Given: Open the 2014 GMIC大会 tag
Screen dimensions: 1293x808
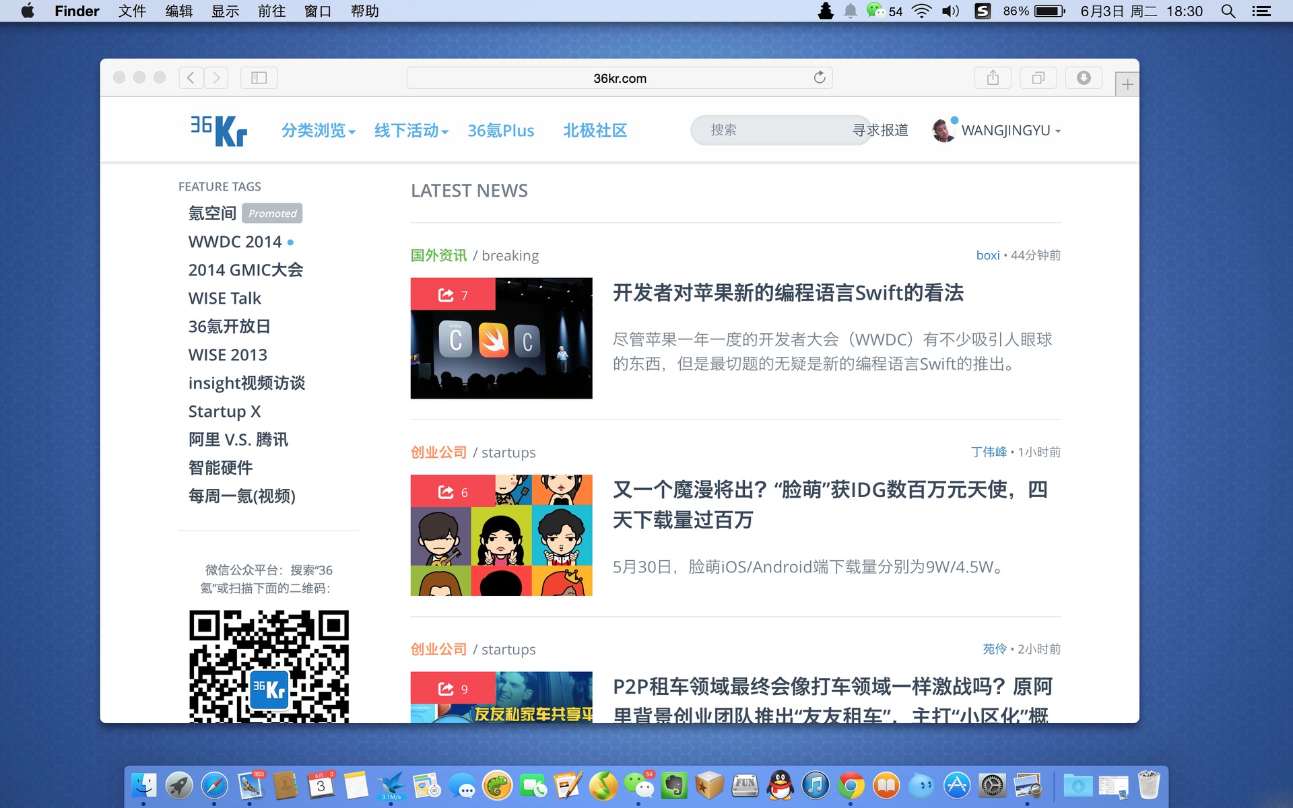Looking at the screenshot, I should [x=246, y=270].
